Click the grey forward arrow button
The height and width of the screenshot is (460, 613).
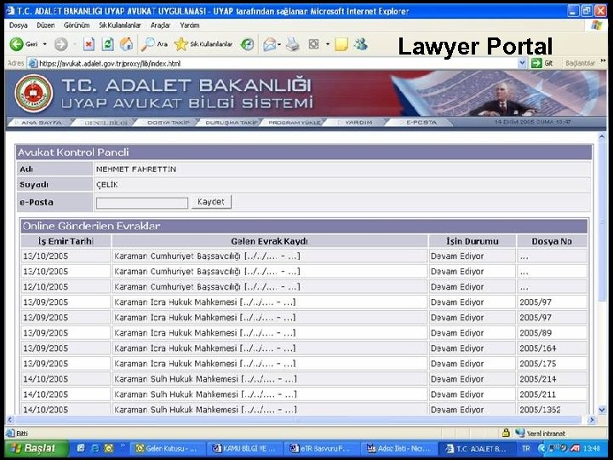coord(60,44)
